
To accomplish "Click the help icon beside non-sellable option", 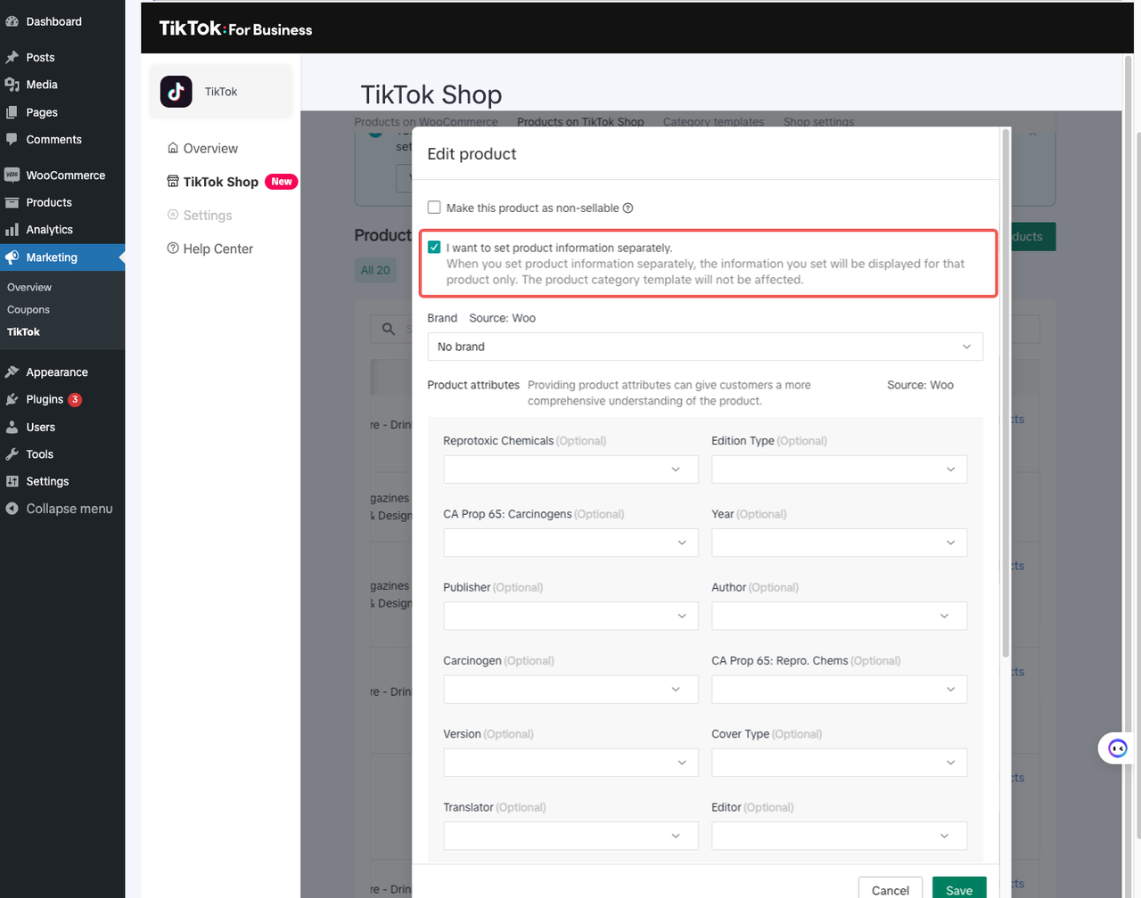I will pos(628,208).
